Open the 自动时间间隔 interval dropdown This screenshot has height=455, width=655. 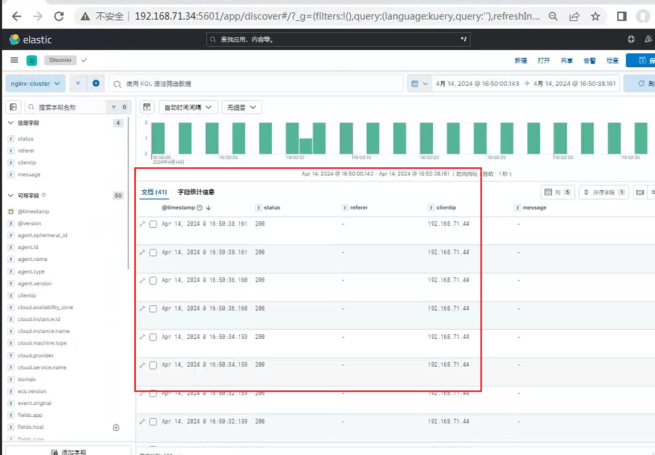point(188,107)
